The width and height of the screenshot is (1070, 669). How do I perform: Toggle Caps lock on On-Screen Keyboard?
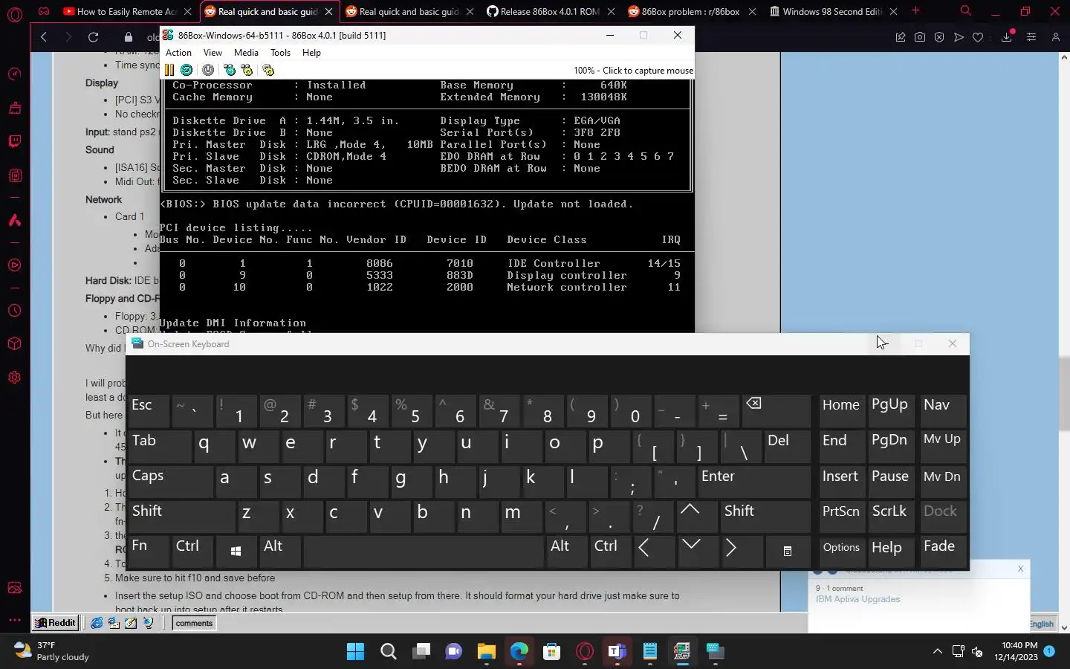point(170,482)
